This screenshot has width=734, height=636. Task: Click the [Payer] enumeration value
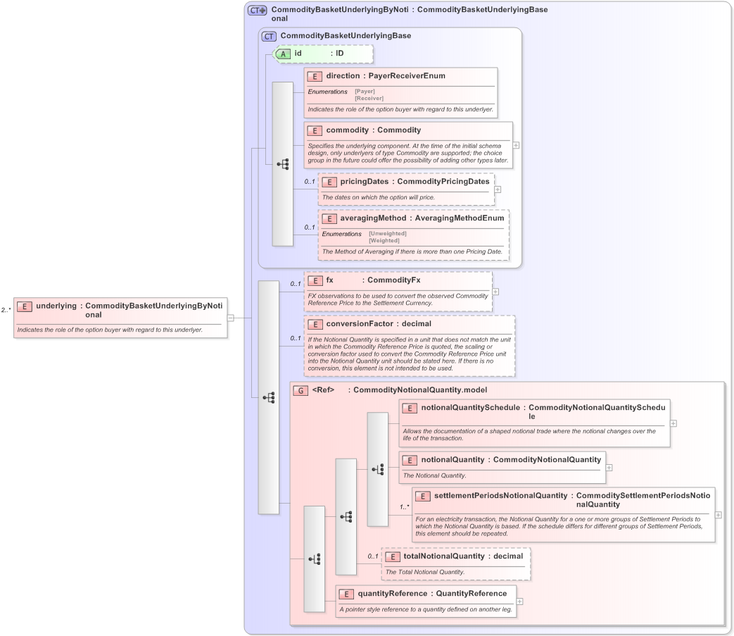365,92
